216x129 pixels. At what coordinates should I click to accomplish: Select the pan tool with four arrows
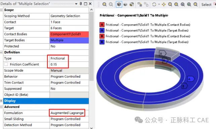pos(164,5)
